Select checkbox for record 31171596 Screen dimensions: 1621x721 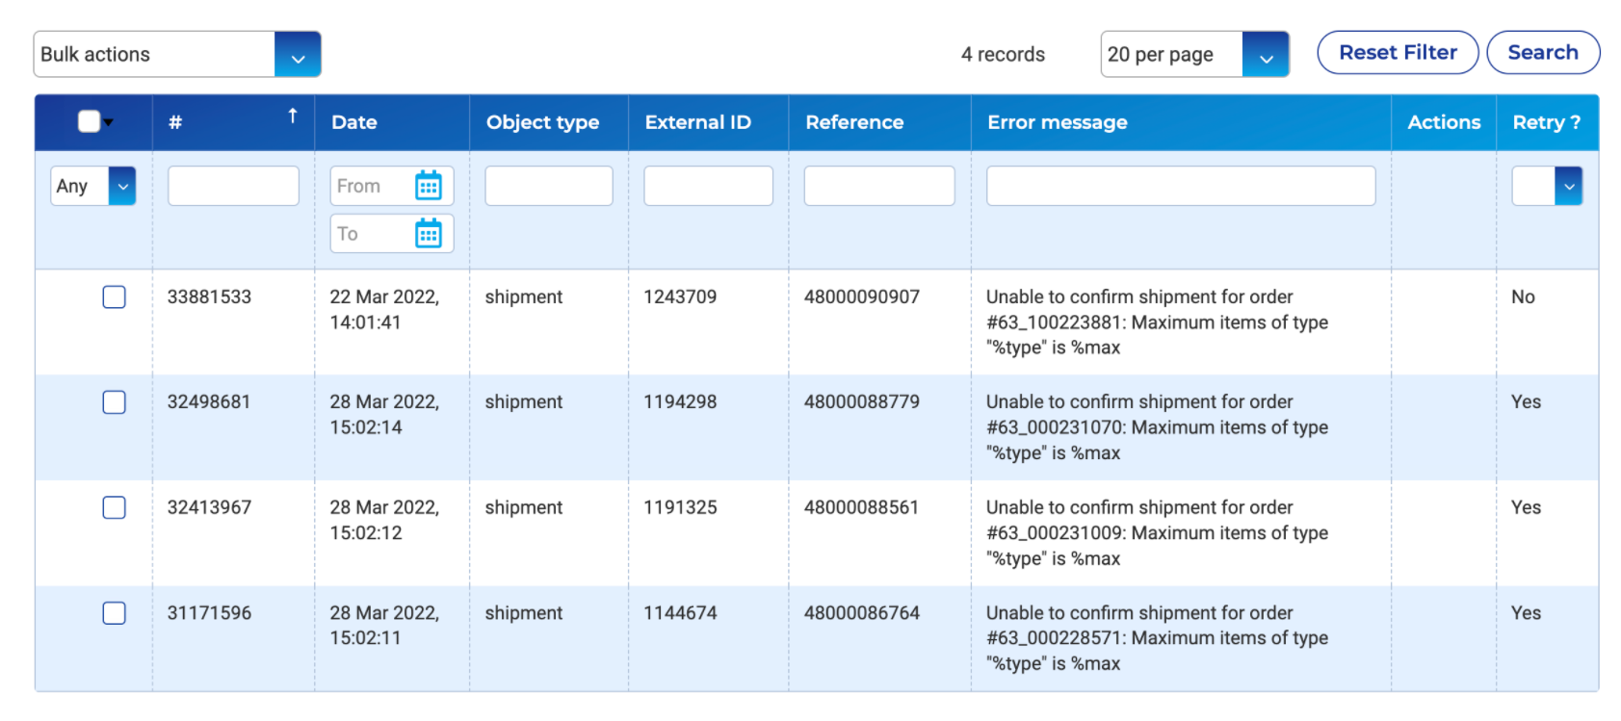(114, 613)
